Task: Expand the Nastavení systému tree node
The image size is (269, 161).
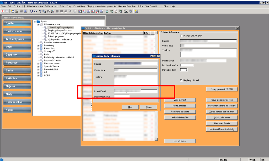Action: click(x=38, y=64)
